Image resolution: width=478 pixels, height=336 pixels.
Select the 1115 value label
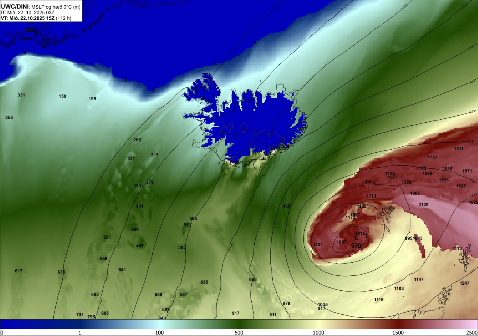point(379,300)
